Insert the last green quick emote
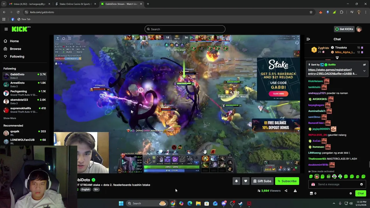The height and width of the screenshot is (208, 370). pyautogui.click(x=363, y=177)
